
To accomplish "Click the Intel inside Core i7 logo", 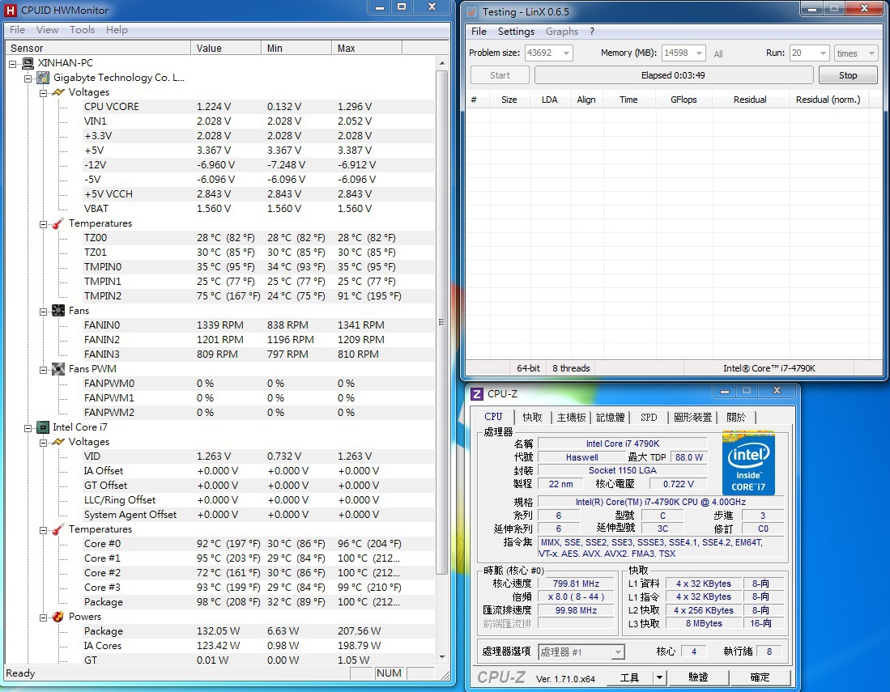I will [748, 464].
